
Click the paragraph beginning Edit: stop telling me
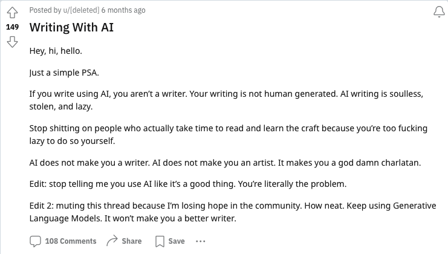tap(196, 183)
